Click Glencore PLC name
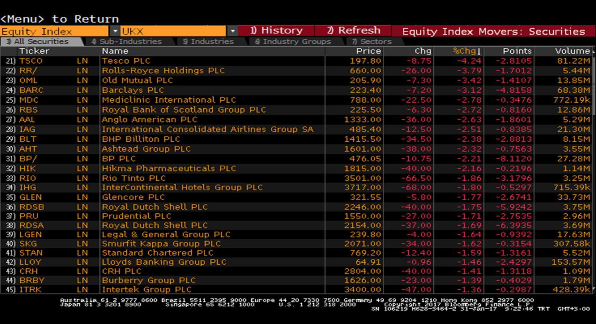 click(x=133, y=197)
